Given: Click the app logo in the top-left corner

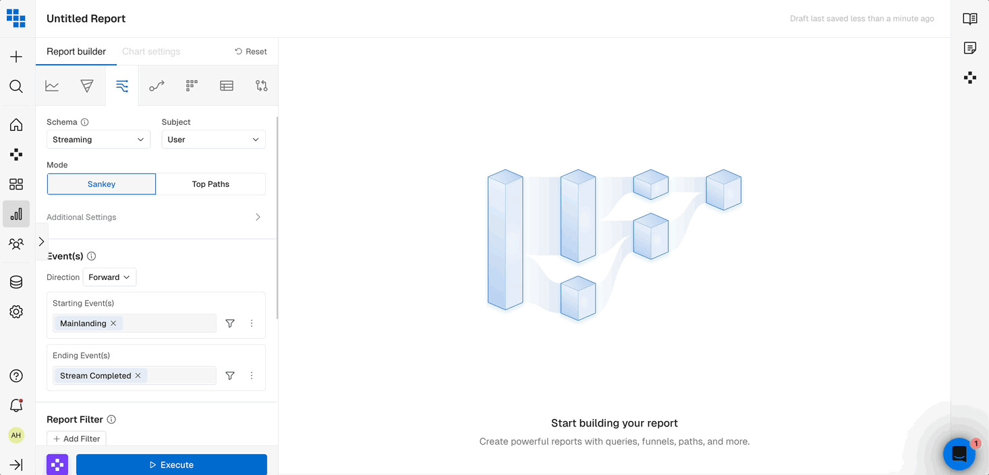Looking at the screenshot, I should [16, 18].
